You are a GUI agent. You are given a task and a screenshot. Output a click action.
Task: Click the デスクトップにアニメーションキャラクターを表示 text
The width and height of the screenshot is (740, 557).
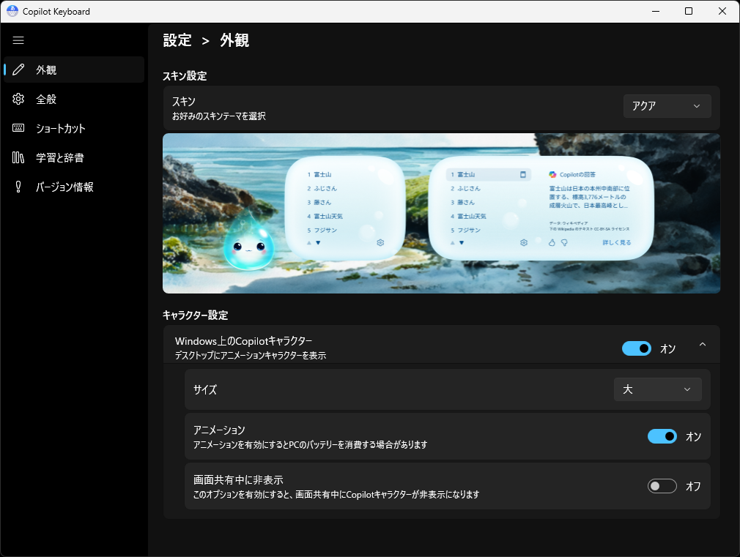pyautogui.click(x=250, y=356)
